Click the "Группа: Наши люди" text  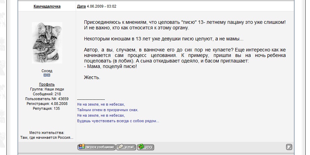click(x=47, y=89)
